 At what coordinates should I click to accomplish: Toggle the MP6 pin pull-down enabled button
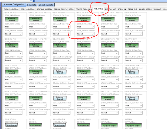tap(109, 125)
